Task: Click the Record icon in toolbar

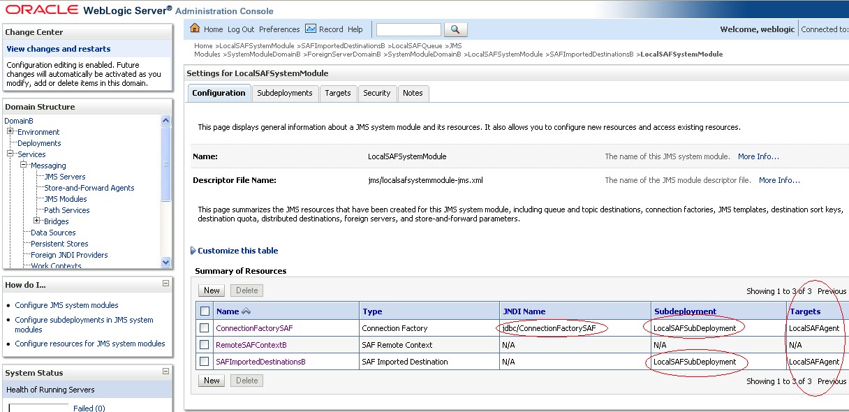Action: click(312, 29)
